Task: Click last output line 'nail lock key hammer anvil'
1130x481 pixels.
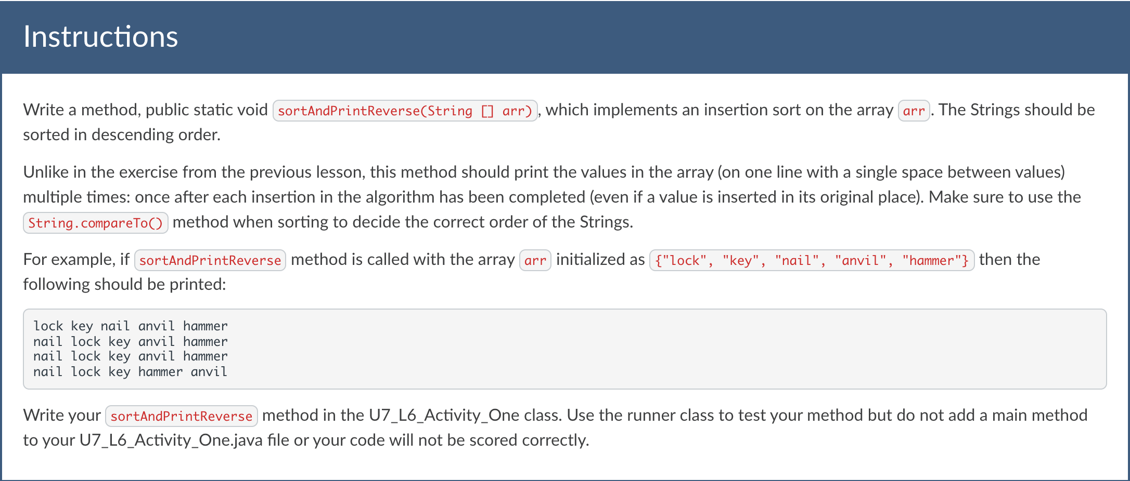Action: 130,372
